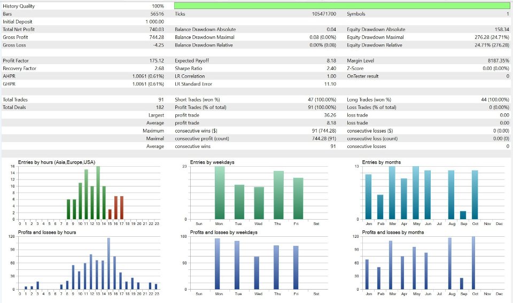The height and width of the screenshot is (303, 513).
Task: Click the Bars value 56516
Action: pyautogui.click(x=157, y=14)
